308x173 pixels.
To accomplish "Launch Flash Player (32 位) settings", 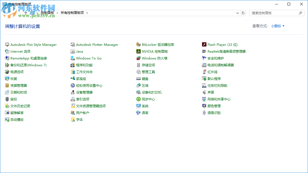I will tap(220, 44).
